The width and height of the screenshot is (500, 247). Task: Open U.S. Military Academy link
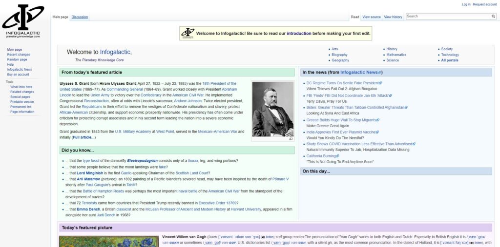pyautogui.click(x=133, y=132)
